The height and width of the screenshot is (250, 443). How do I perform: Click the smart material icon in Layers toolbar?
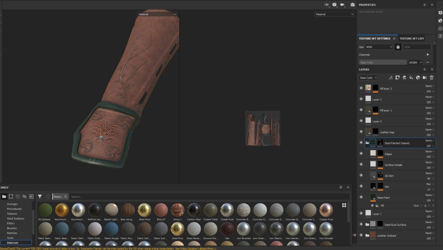click(x=418, y=78)
